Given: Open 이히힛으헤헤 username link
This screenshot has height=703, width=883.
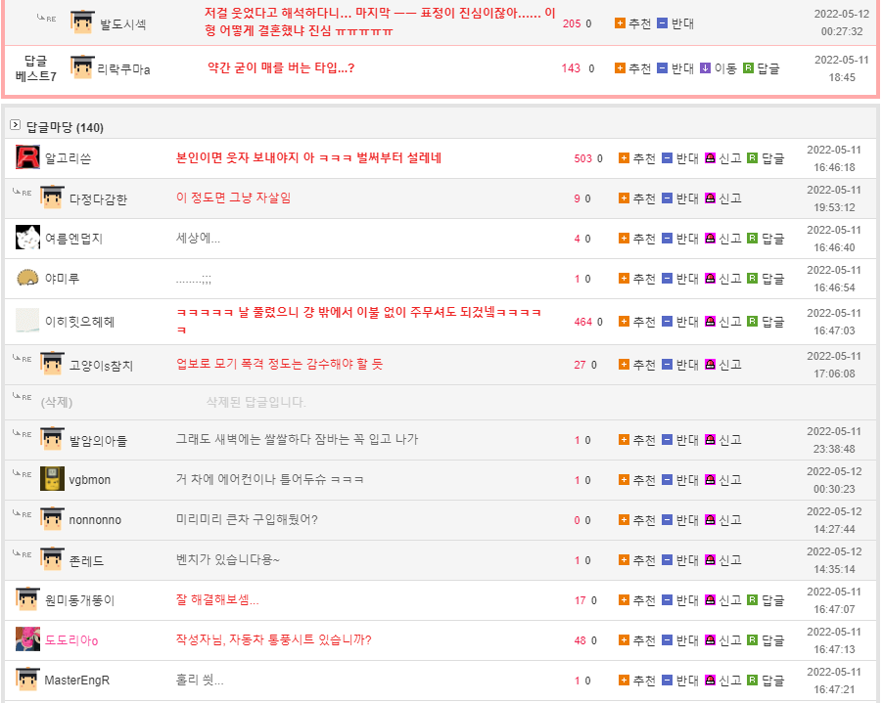Looking at the screenshot, I should point(80,322).
